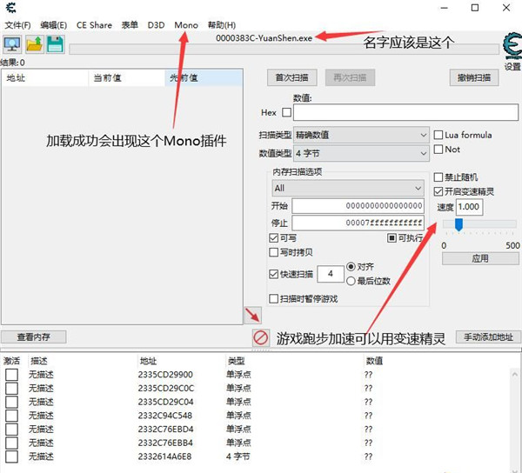Activate entry at 2332C76EBB4

pos(11,443)
